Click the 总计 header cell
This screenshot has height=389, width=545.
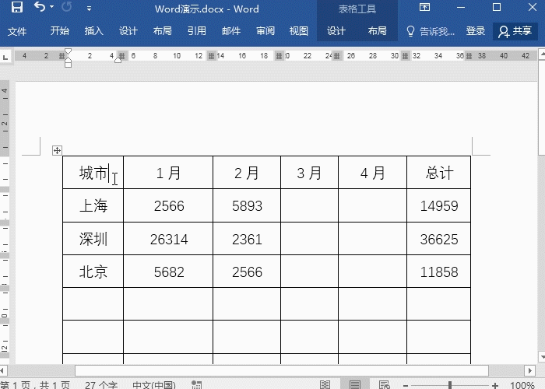pyautogui.click(x=439, y=173)
